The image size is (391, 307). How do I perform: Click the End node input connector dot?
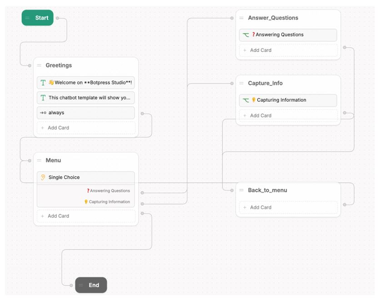tap(71, 285)
